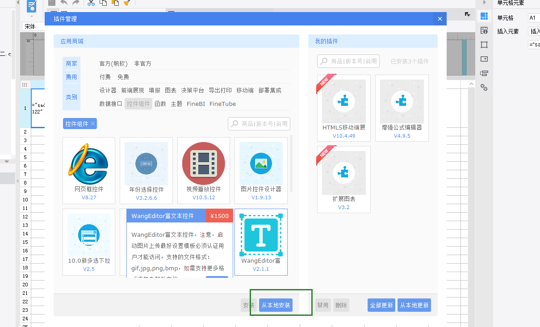Viewport: 540px width, 327px height.
Task: Select the WangEditor plugin icon
Action: (261, 235)
